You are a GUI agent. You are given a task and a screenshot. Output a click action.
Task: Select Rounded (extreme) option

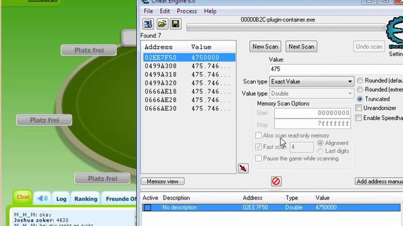pyautogui.click(x=360, y=90)
